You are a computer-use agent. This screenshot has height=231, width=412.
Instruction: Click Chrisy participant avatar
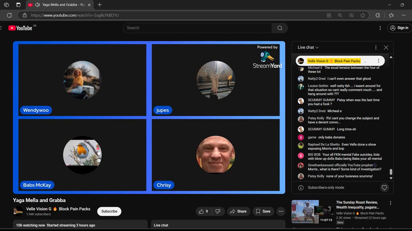coord(215,155)
